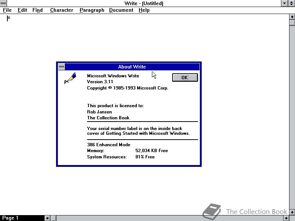295x221 pixels.
Task: Minimize the Write window
Action: [x=284, y=3]
